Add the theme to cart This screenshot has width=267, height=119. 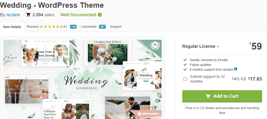pos(222,96)
